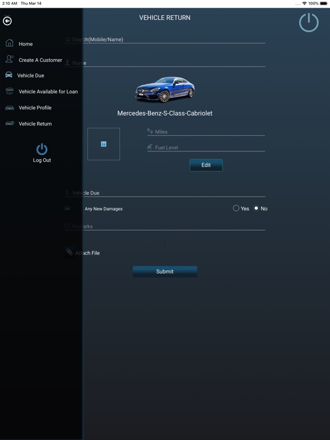Image resolution: width=330 pixels, height=440 pixels.
Task: Open Home from the side menu
Action: coord(26,44)
